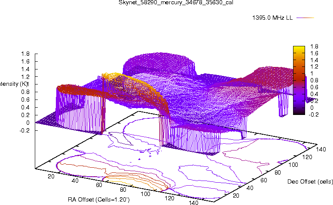The height and width of the screenshot is (205, 333).
Task: Click the 0.6 label on the color bar
Action: click(x=314, y=87)
